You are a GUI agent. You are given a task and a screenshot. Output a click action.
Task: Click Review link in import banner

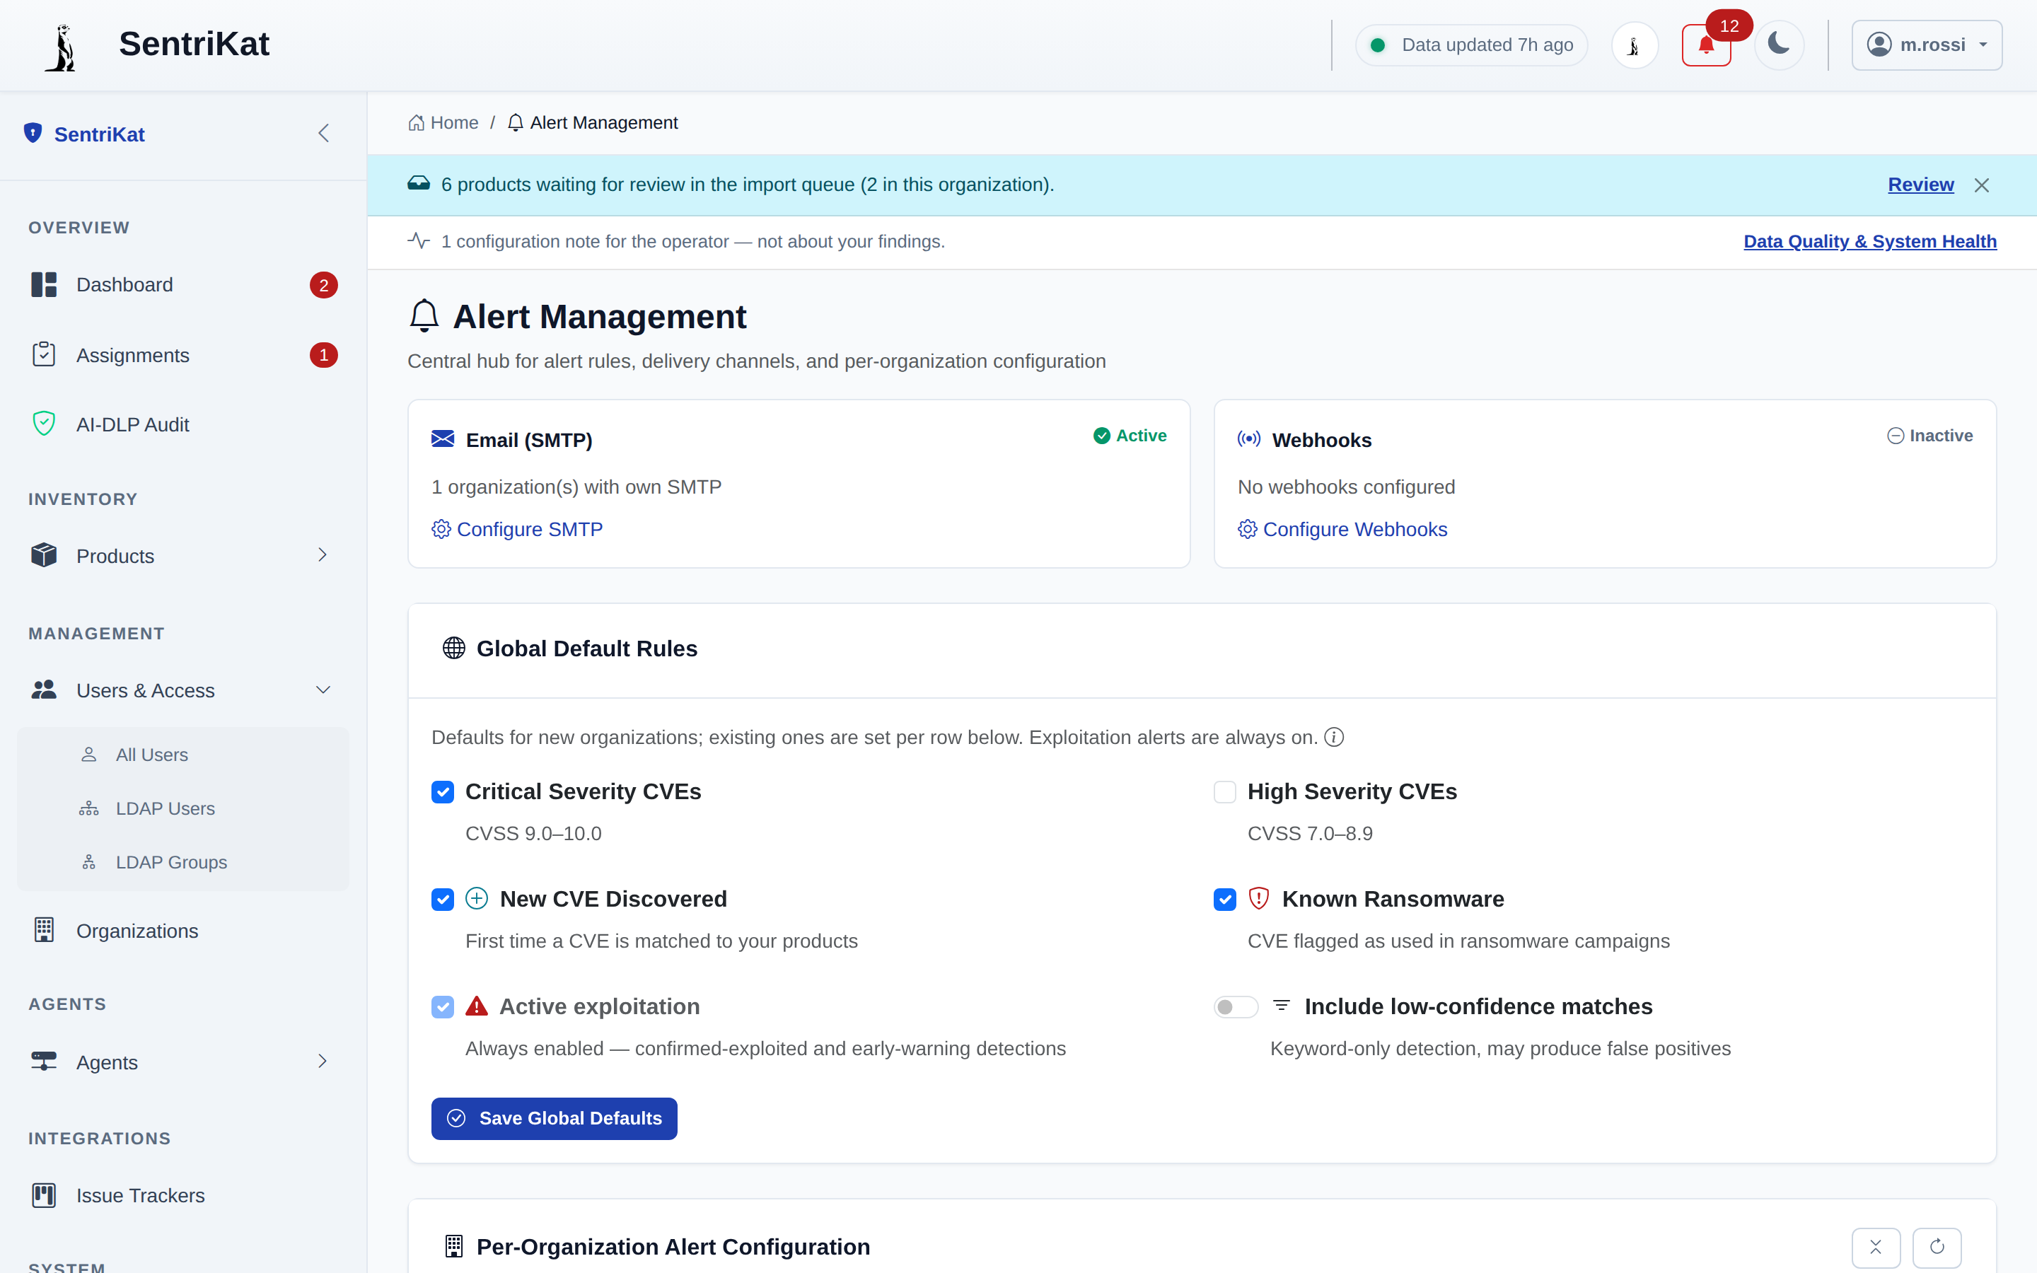(x=1920, y=185)
